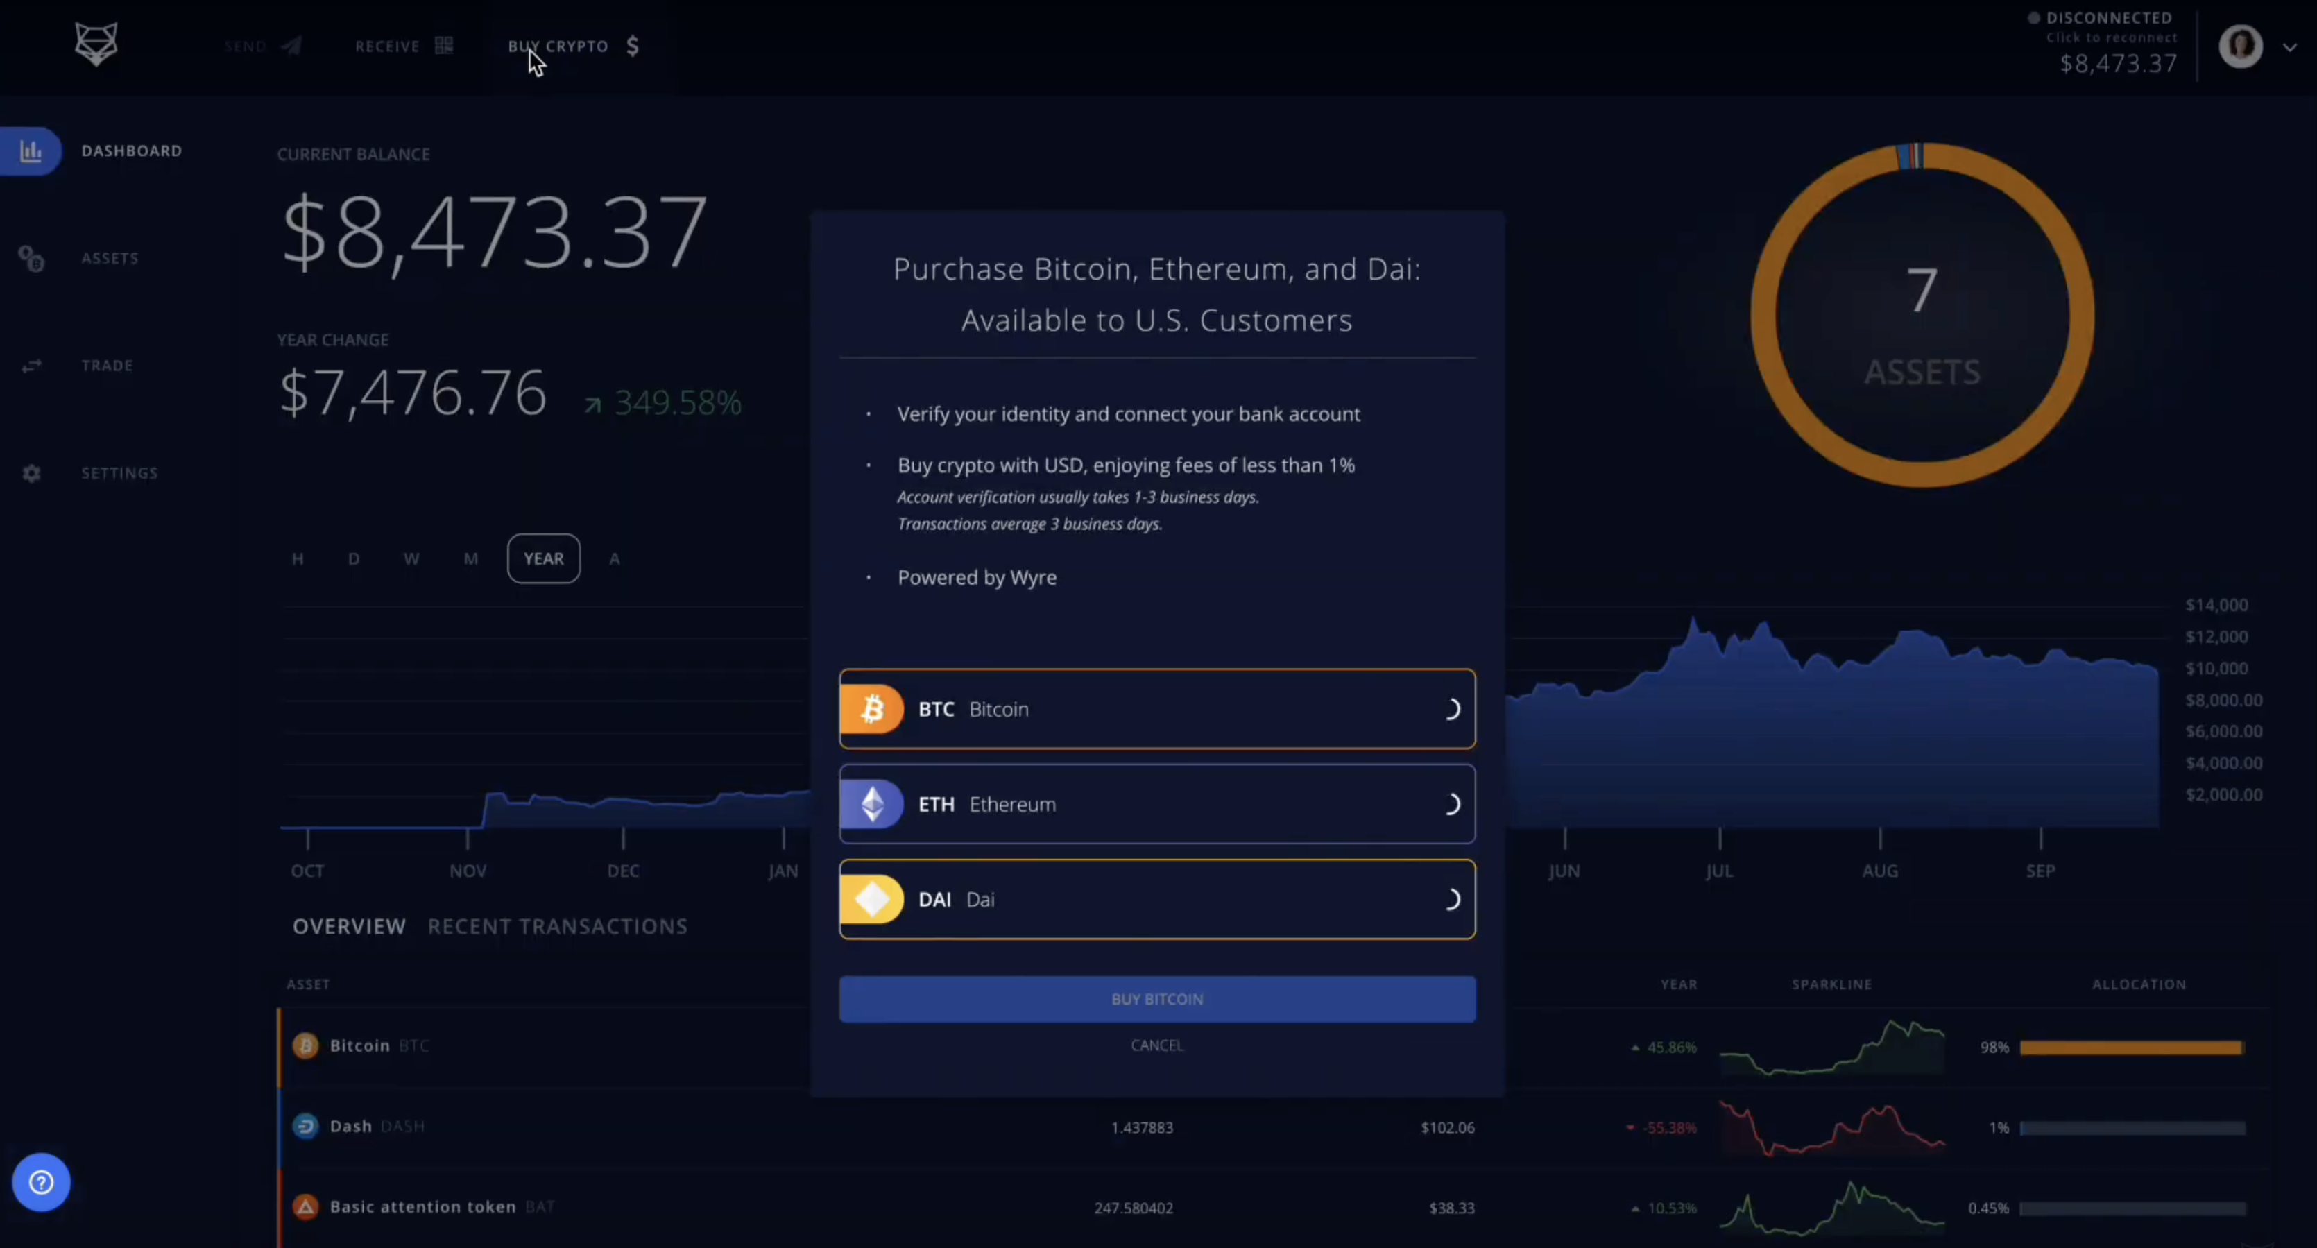Click the Dash sparkline chart

point(1832,1128)
